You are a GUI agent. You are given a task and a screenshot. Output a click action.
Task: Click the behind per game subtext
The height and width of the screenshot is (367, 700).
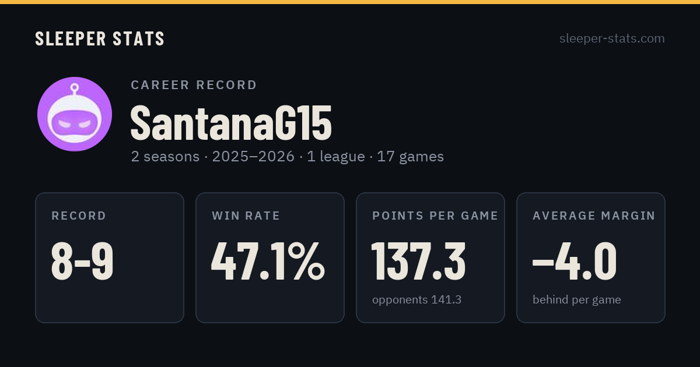click(x=576, y=300)
